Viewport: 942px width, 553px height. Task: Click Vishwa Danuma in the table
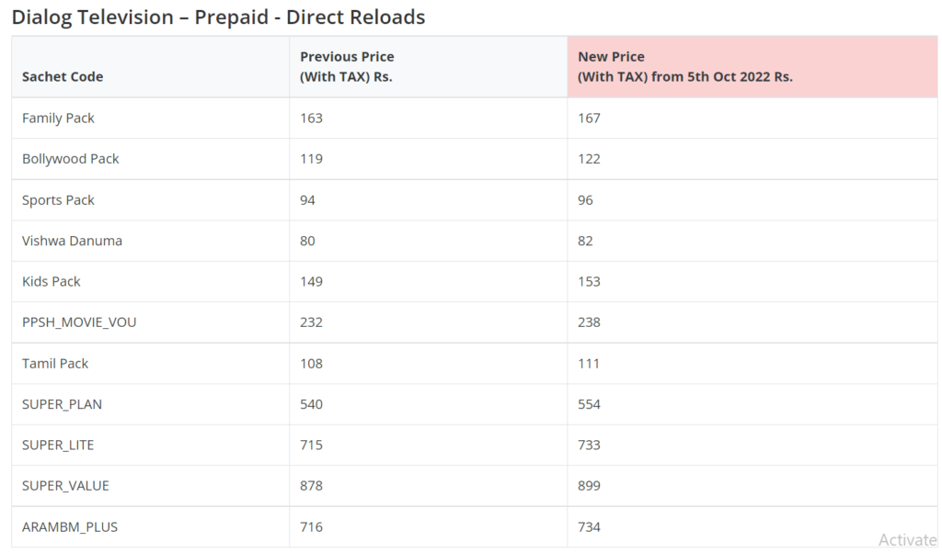pos(72,241)
